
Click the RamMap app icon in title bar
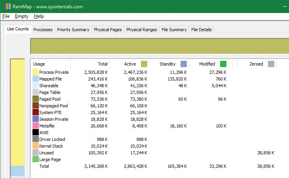click(x=7, y=6)
